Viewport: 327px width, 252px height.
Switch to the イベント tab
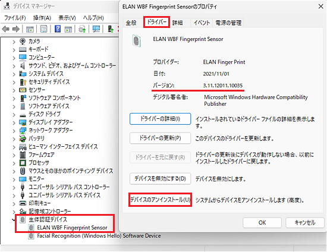pyautogui.click(x=201, y=23)
